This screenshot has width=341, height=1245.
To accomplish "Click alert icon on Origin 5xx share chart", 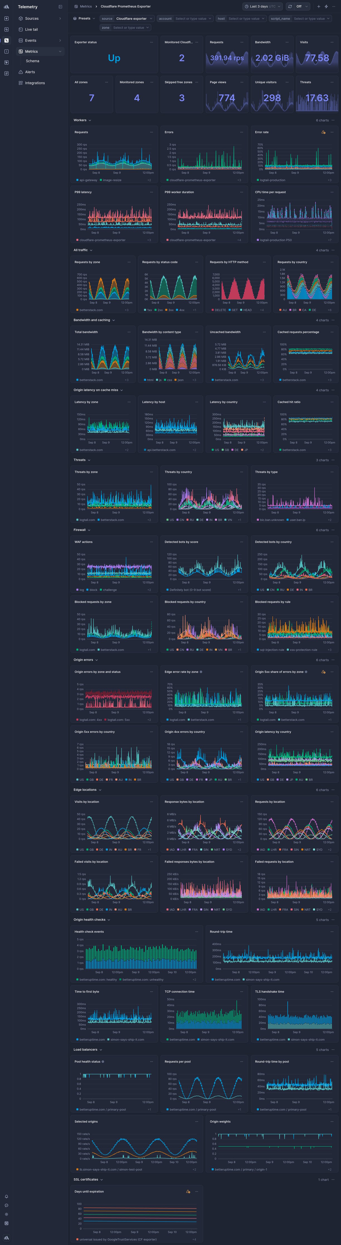I will 323,672.
